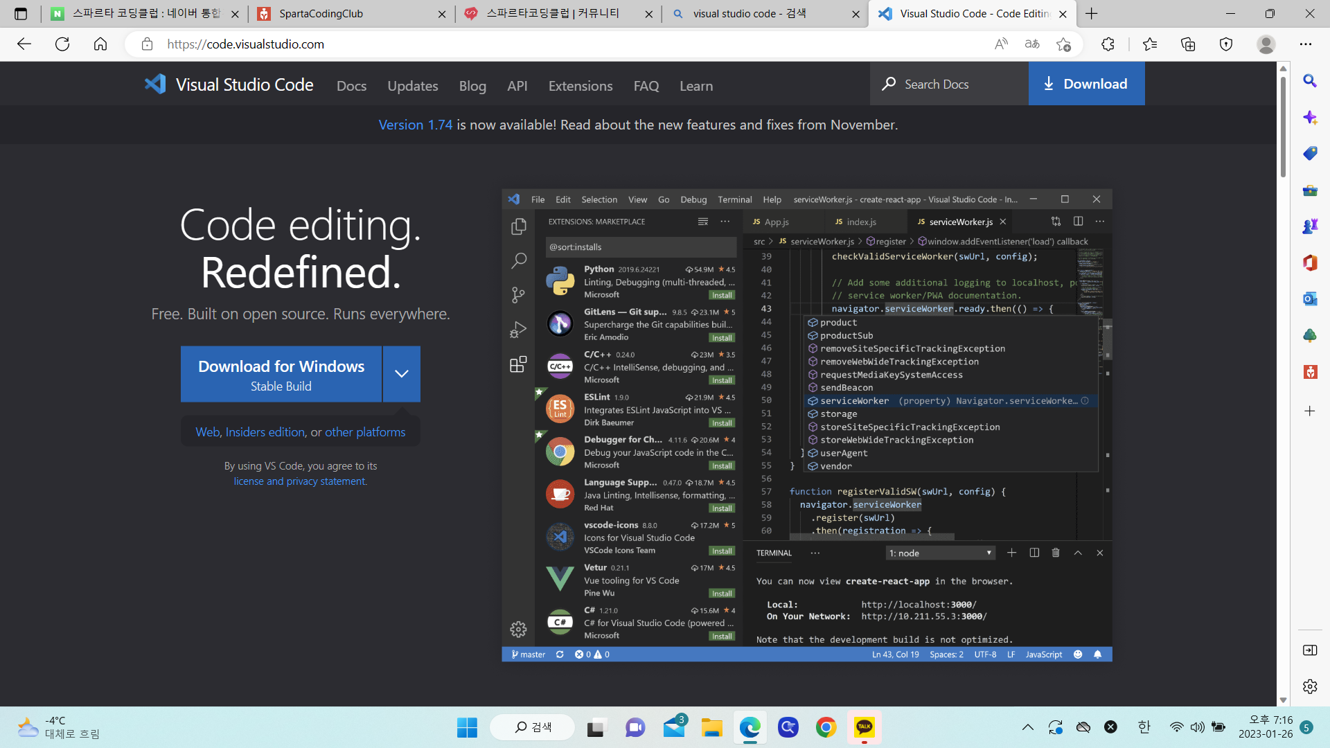Viewport: 1330px width, 748px height.
Task: Open the Read aloud icon in the address bar
Action: pos(1001,44)
